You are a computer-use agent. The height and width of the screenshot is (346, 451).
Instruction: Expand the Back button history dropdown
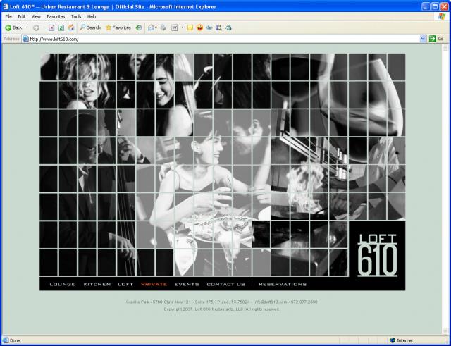pyautogui.click(x=27, y=27)
